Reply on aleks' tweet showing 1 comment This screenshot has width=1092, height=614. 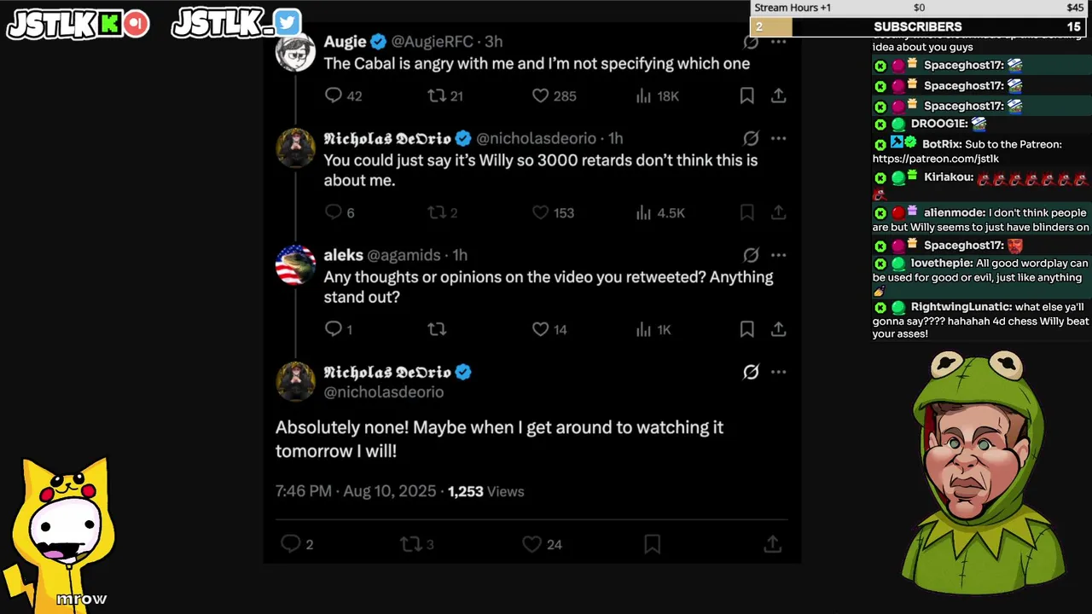334,329
